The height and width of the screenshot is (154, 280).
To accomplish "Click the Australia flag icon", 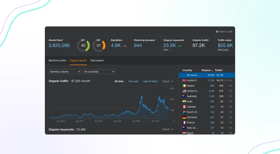I will coord(184,96).
